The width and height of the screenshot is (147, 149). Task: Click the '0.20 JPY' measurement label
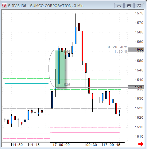(x=117, y=47)
